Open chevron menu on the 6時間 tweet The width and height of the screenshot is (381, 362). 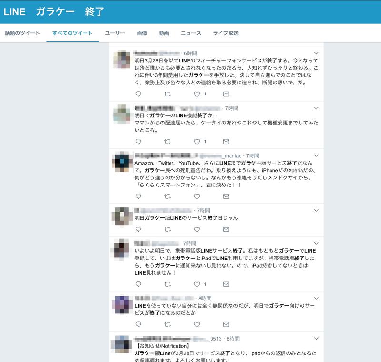[x=316, y=53]
